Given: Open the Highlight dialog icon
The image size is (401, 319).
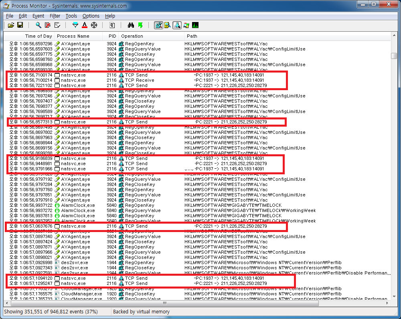Looking at the screenshot, I should pyautogui.click(x=85, y=25).
